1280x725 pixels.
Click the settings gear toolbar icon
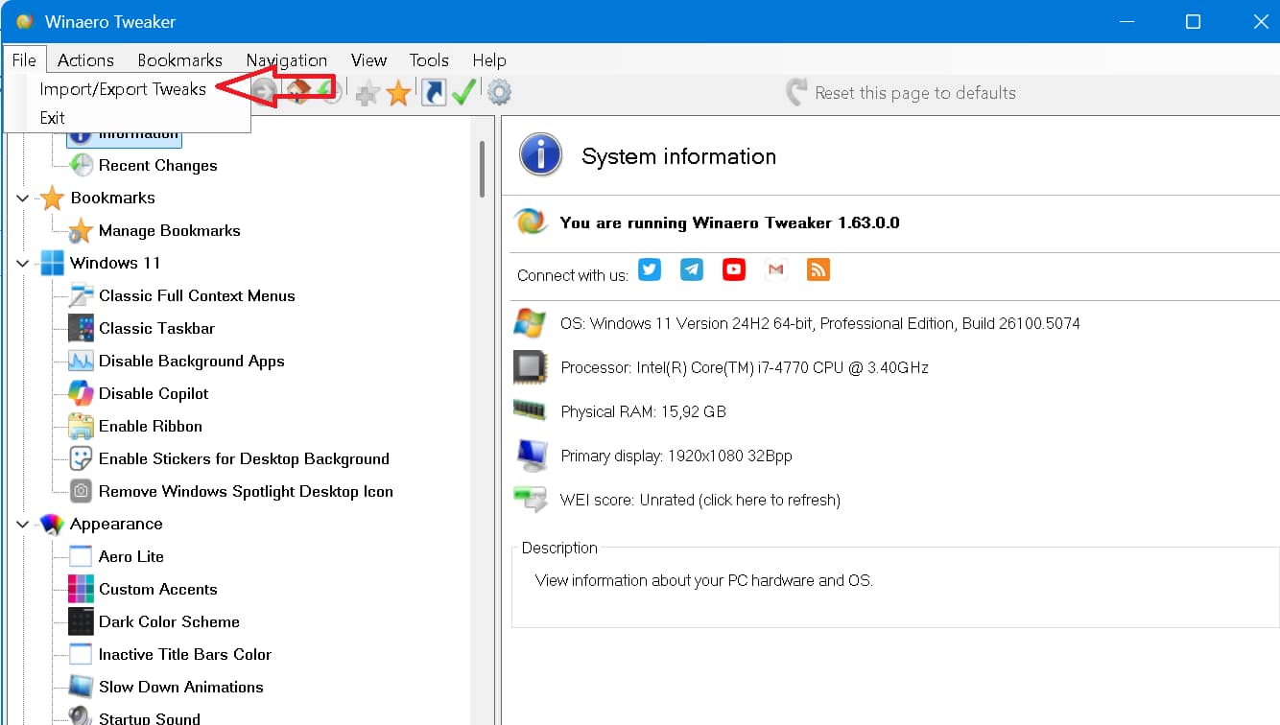pos(499,93)
